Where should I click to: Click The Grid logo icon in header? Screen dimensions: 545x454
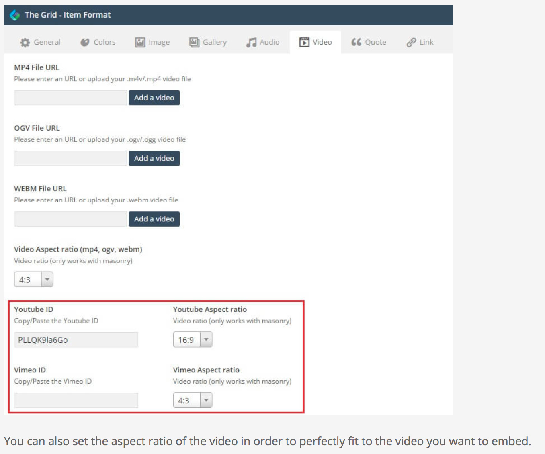(x=15, y=15)
